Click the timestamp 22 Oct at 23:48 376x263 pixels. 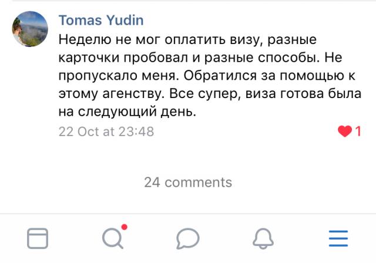coord(106,131)
